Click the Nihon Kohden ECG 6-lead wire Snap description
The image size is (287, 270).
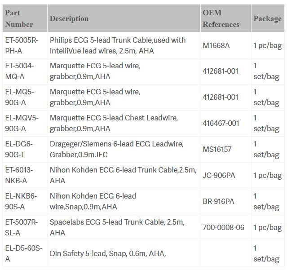tap(93, 201)
